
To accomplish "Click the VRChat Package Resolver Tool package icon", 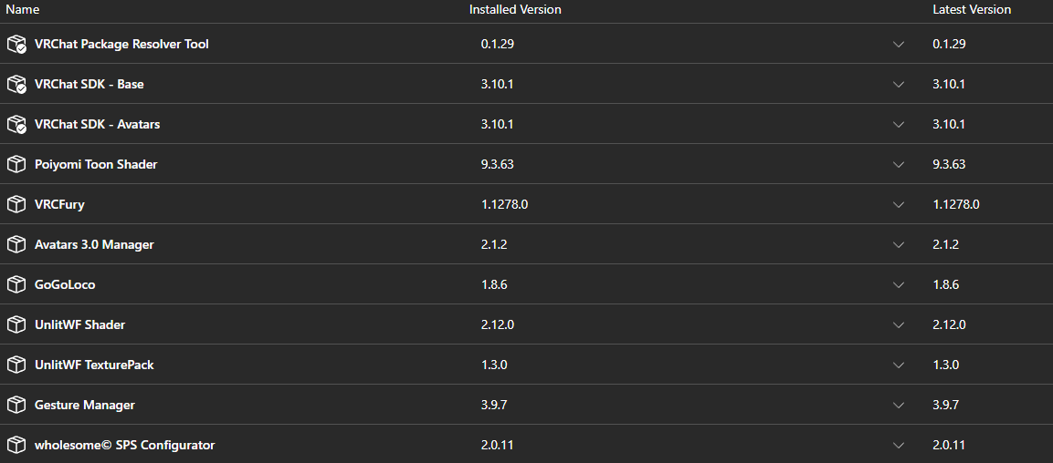I will point(16,45).
